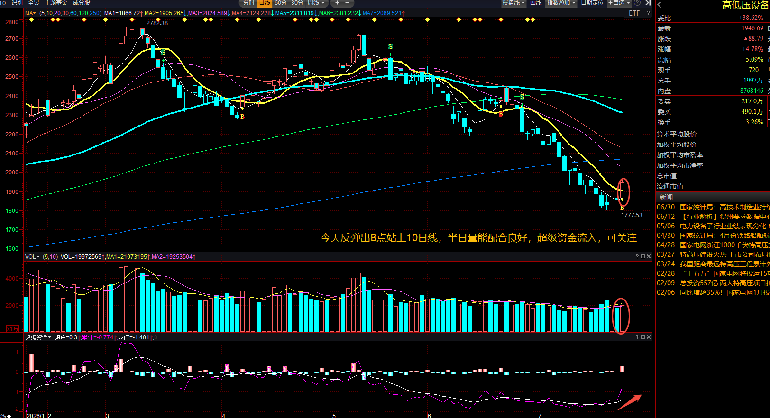Open the 操盘线 dropdown
The image size is (770, 418).
[514, 3]
